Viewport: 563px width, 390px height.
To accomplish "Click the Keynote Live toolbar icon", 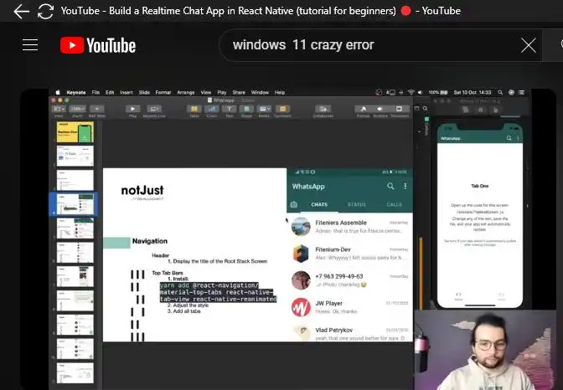I will pyautogui.click(x=154, y=109).
